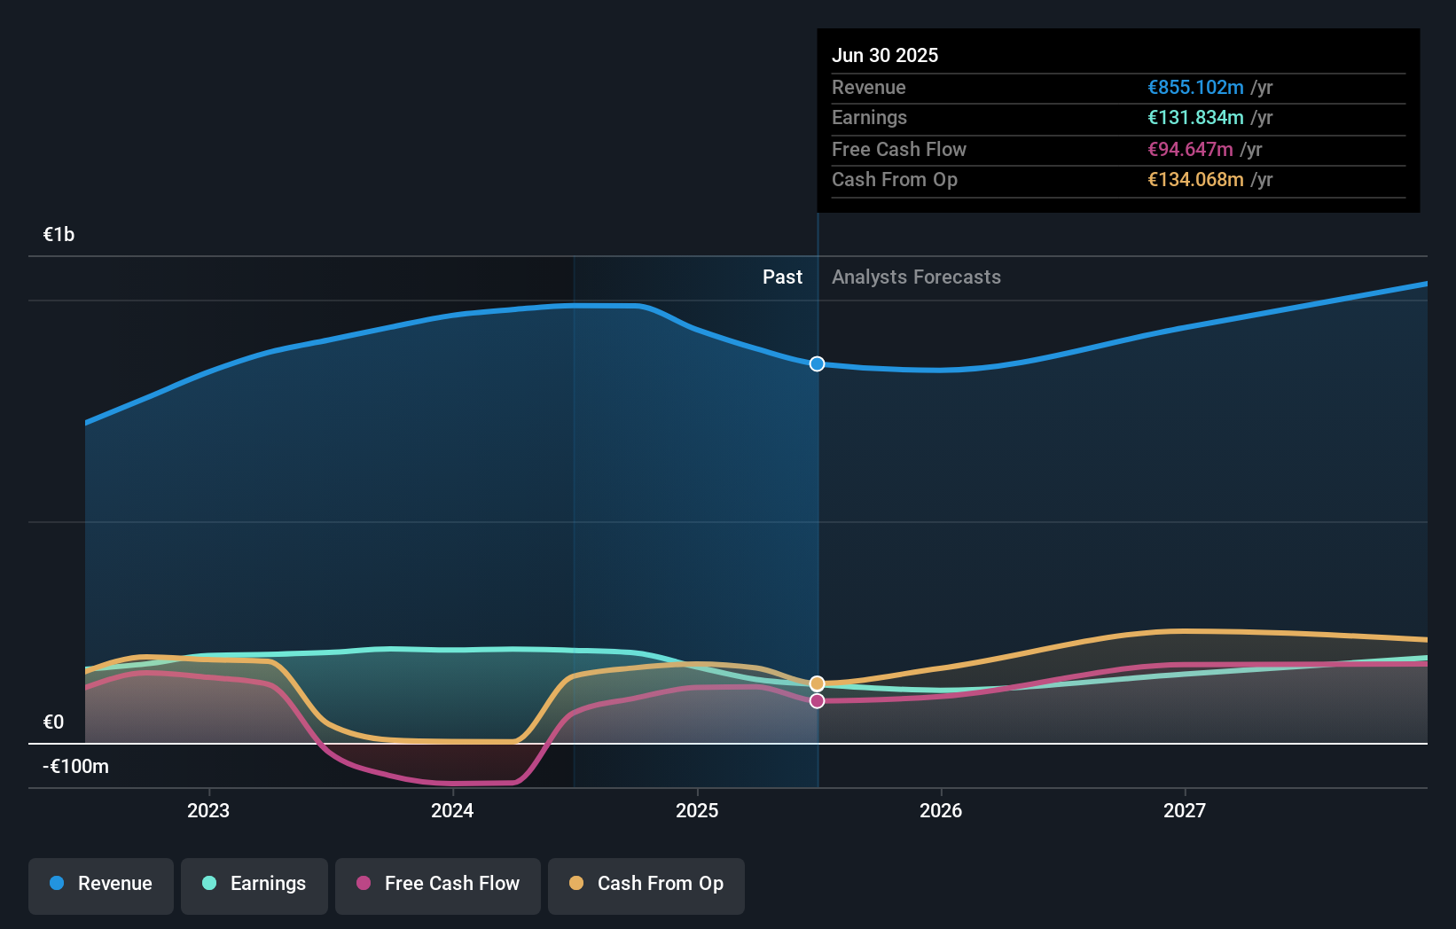
Task: Select the Past section label
Action: coord(782,277)
